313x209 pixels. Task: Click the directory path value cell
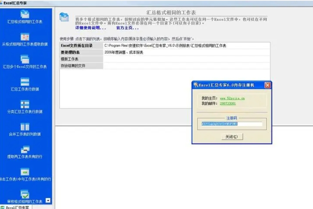point(187,46)
